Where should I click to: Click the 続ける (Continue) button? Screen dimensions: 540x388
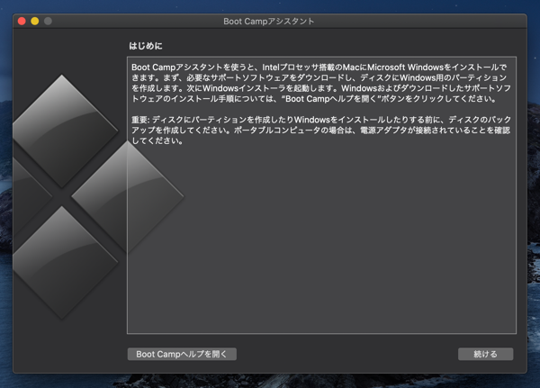(x=485, y=354)
